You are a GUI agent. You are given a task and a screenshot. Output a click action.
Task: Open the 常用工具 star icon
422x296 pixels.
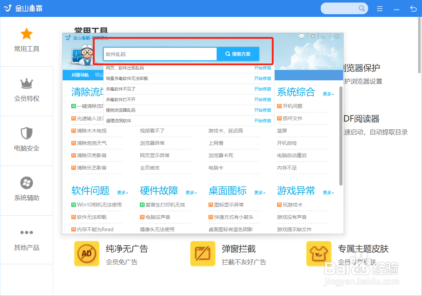coord(27,34)
